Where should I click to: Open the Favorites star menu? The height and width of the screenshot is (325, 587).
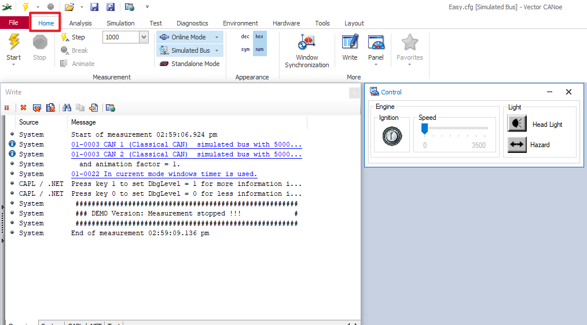click(x=409, y=50)
